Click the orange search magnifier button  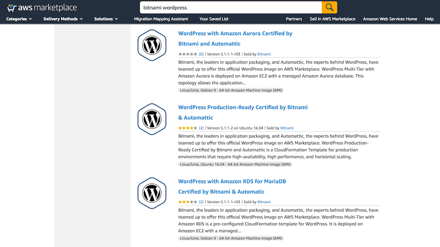click(329, 7)
